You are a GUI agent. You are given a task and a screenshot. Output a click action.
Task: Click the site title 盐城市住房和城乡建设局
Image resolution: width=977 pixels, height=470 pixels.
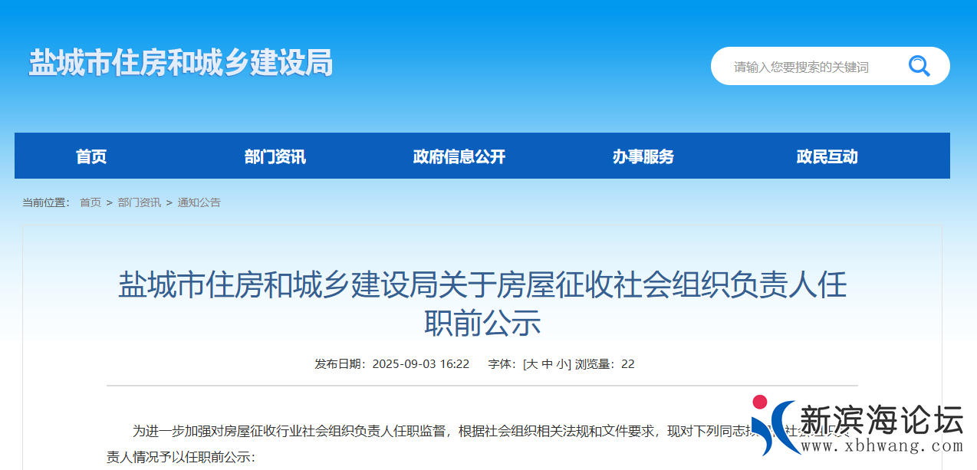182,64
